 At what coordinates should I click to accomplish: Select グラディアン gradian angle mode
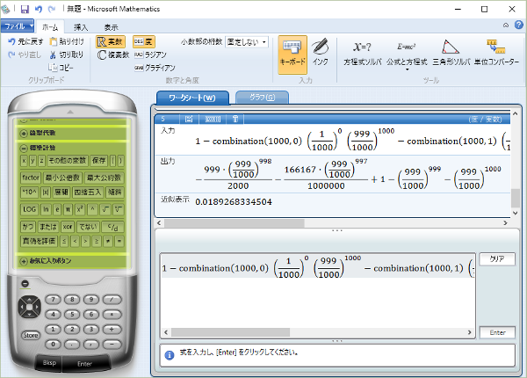(155, 68)
